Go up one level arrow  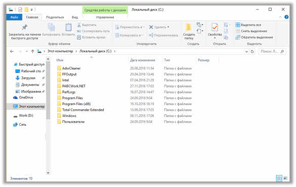point(32,51)
